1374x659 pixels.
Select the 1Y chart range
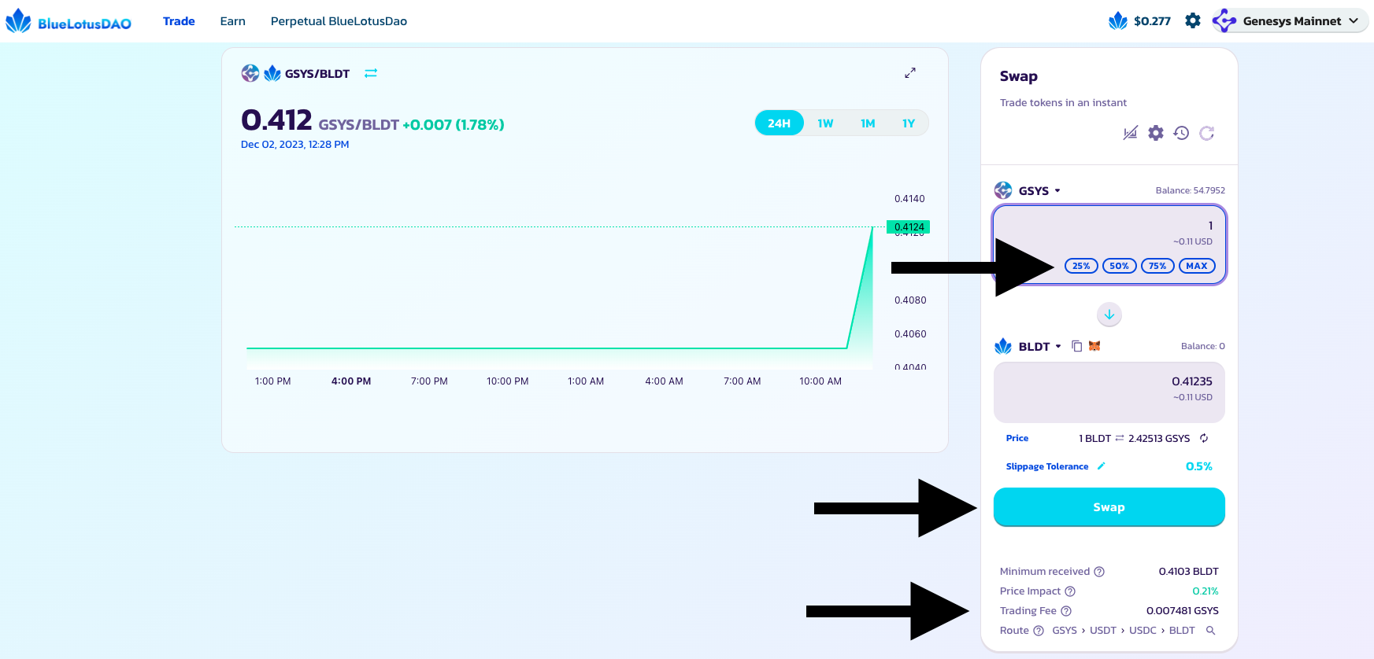click(x=909, y=123)
